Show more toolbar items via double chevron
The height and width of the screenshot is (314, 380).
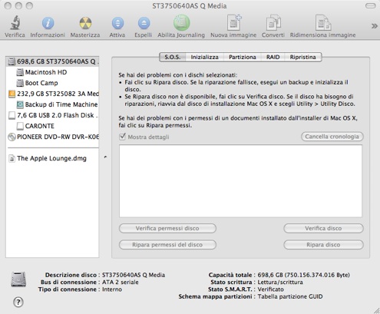coord(374,26)
